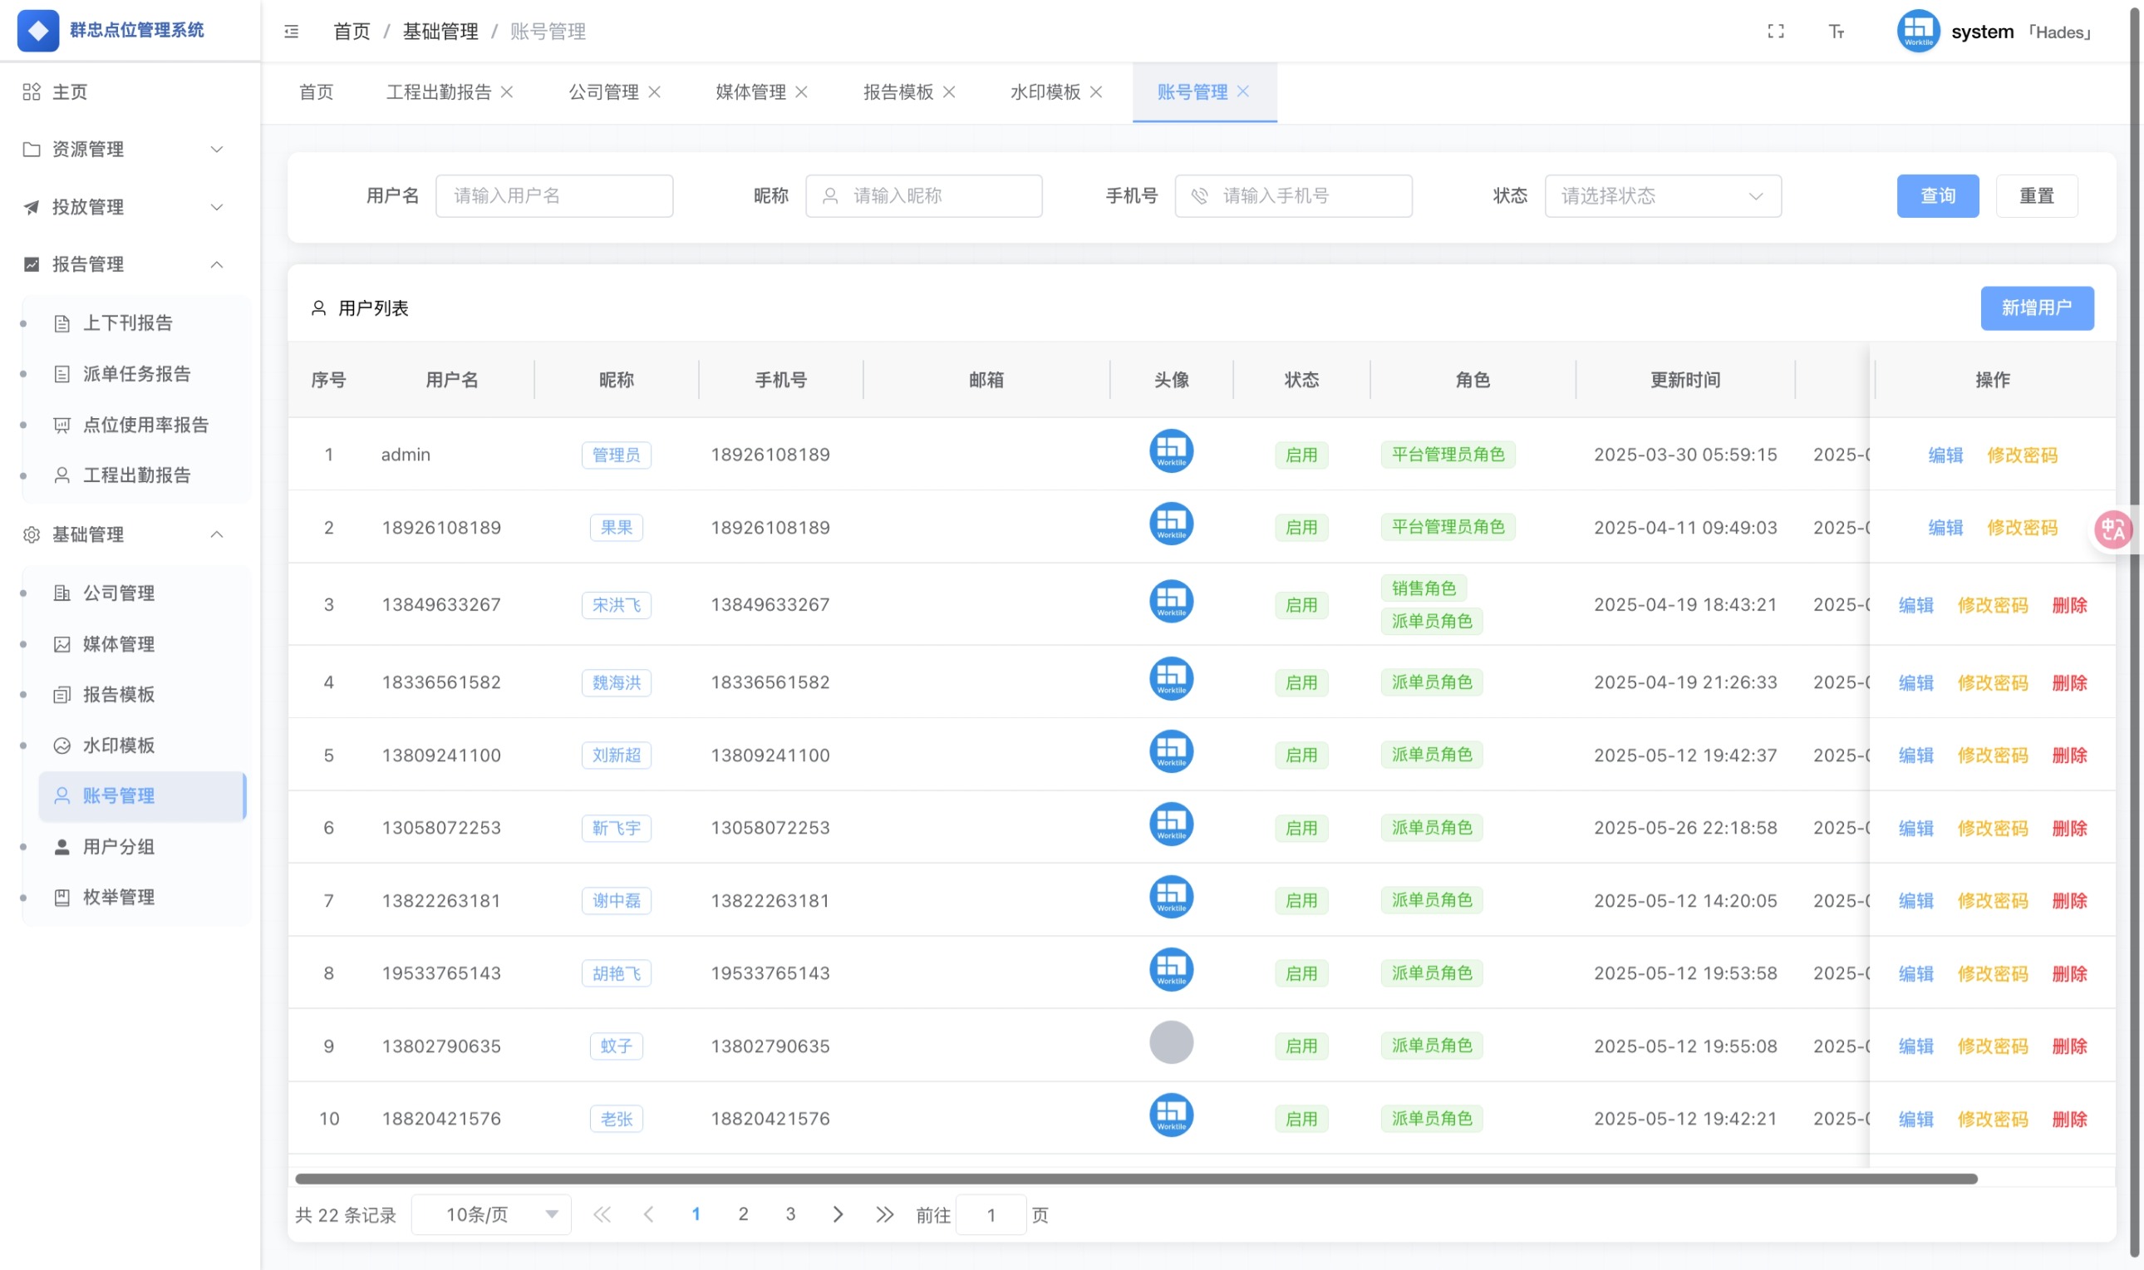
Task: Select 枚举管理 in the sidebar
Action: (118, 897)
